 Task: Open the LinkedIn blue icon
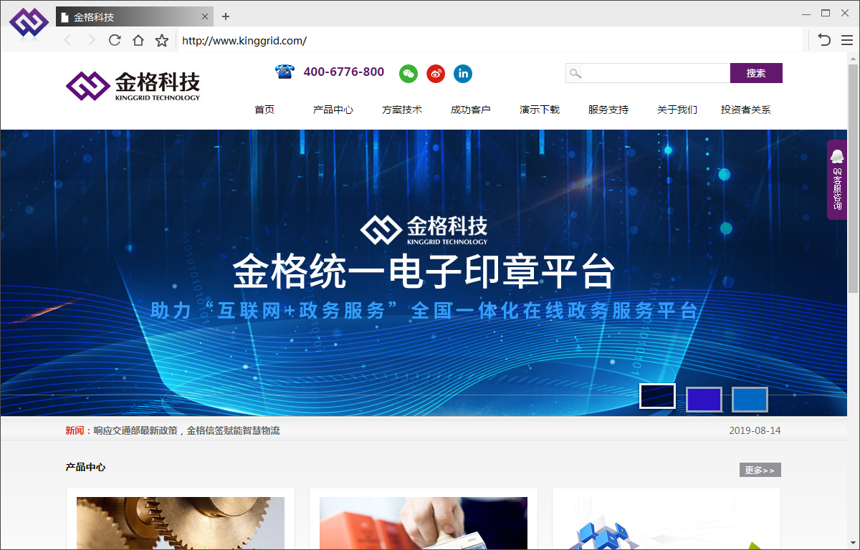pos(463,73)
